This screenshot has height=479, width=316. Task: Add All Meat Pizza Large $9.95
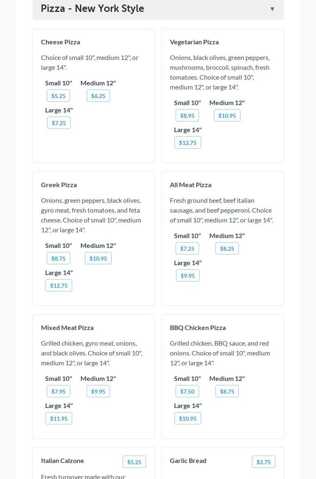(x=188, y=275)
